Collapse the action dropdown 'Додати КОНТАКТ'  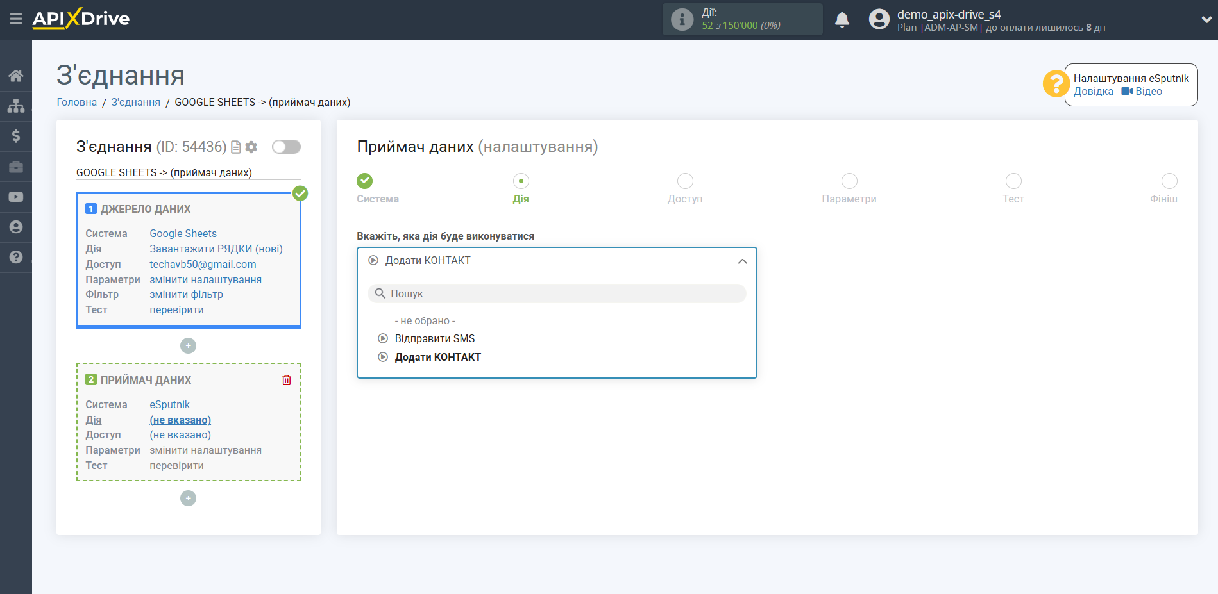557,261
